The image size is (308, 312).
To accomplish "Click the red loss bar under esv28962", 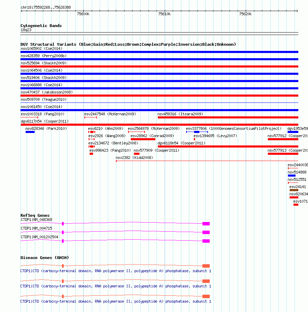I will pos(143,139).
